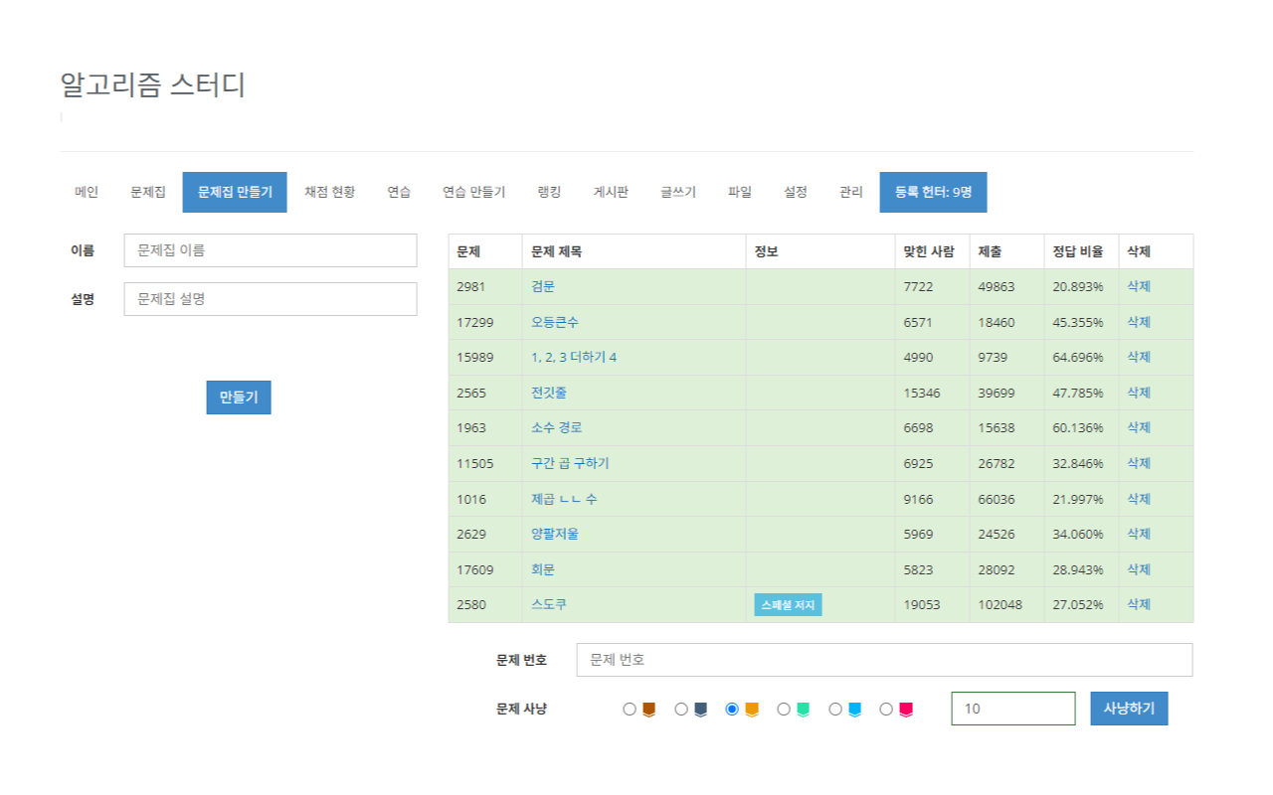This screenshot has width=1273, height=795.
Task: Open the 파일 tab
Action: 740,193
